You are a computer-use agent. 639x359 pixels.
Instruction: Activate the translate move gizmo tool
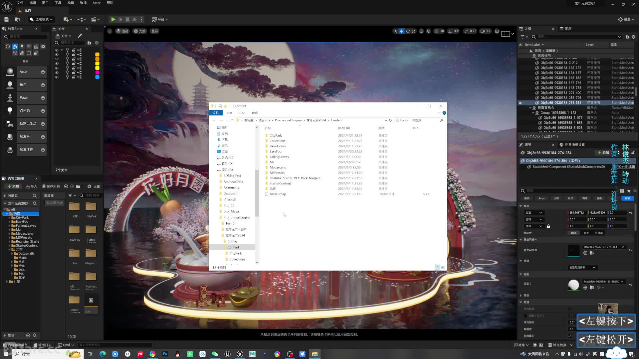[402, 31]
